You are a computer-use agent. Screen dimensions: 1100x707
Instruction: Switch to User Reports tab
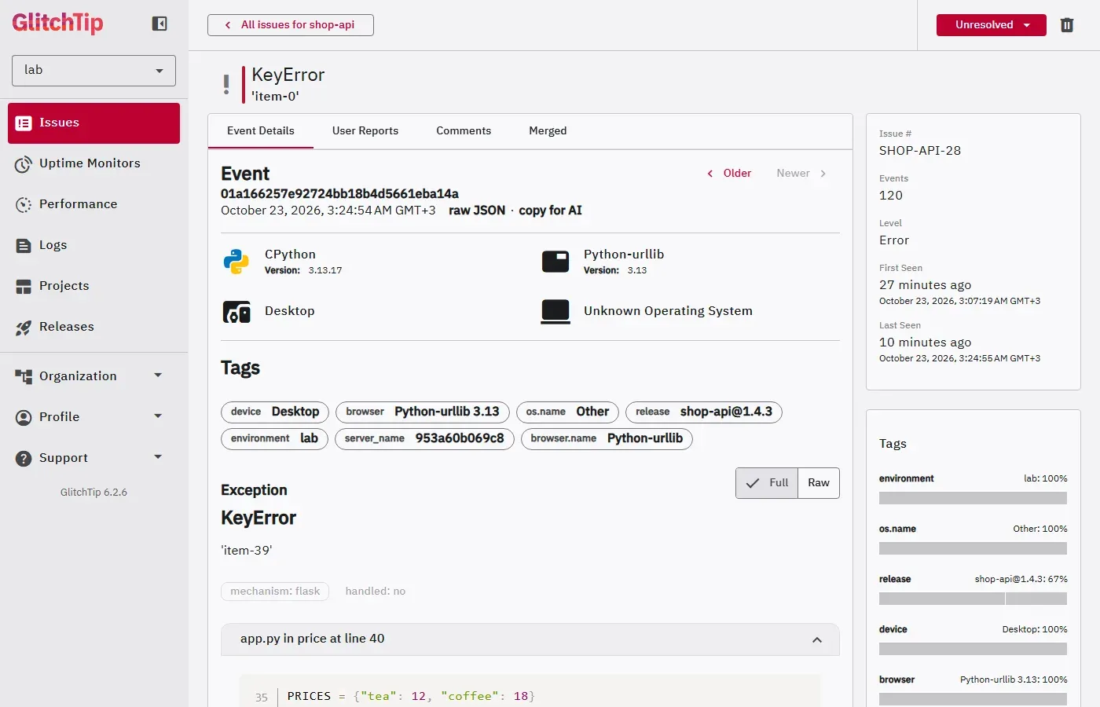365,131
